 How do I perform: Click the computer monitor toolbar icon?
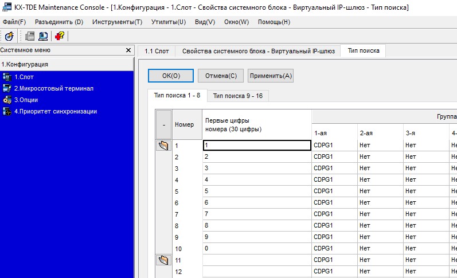click(x=43, y=36)
